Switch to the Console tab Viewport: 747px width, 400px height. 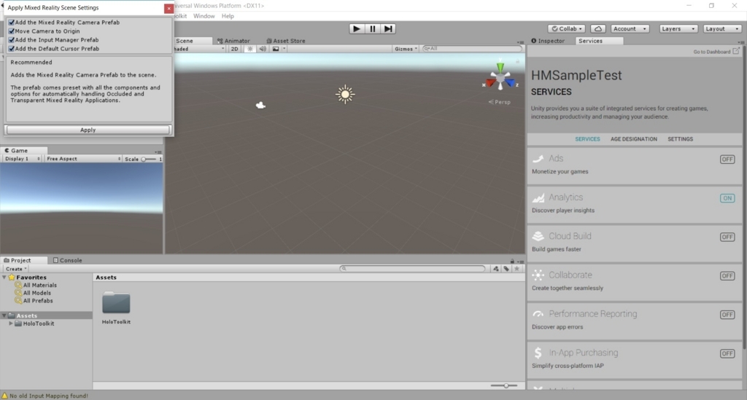(x=68, y=260)
